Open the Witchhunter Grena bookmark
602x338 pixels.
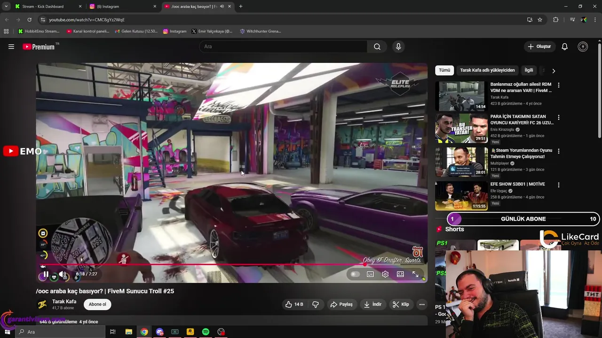pos(261,31)
